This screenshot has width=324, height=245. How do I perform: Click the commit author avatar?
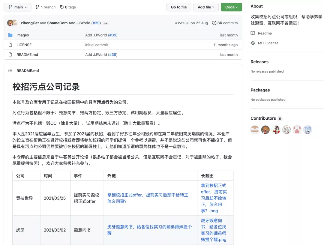10,23
